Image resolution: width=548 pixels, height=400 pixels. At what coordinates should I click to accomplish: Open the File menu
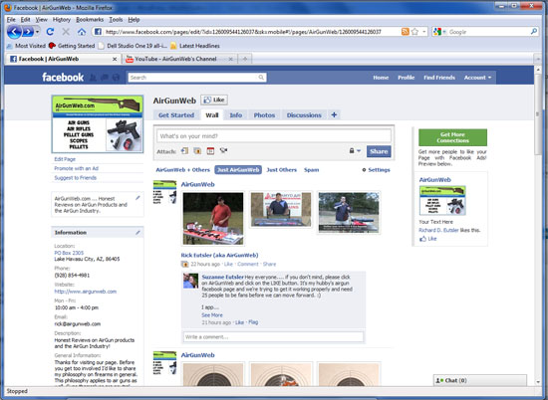(x=11, y=20)
